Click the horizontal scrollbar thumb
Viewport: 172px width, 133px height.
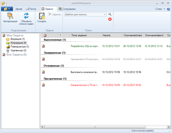[95, 127]
